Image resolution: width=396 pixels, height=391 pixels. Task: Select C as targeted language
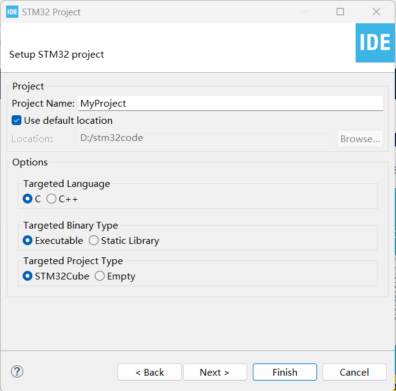[28, 199]
